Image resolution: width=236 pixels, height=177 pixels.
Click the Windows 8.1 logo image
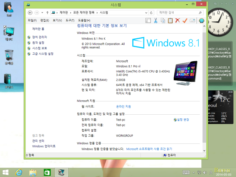(166, 43)
